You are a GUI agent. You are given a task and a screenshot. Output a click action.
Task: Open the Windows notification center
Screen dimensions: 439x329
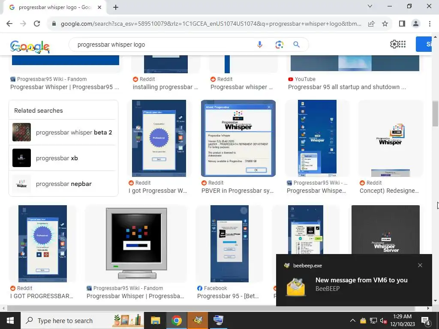coord(426,321)
